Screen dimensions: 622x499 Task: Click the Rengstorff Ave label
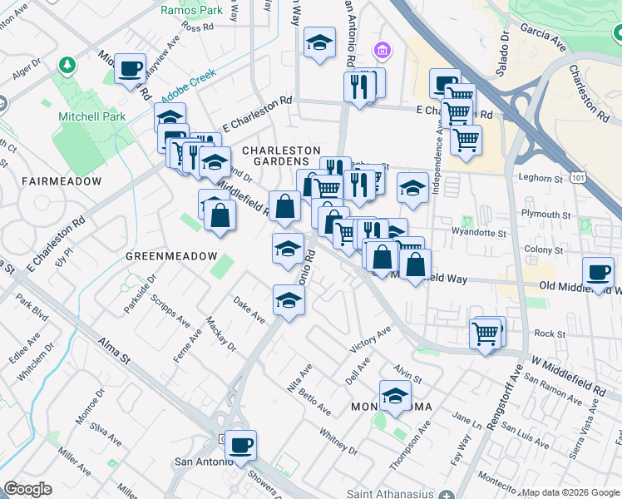coord(505,398)
